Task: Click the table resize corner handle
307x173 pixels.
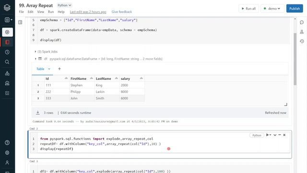Action: pyautogui.click(x=286, y=104)
